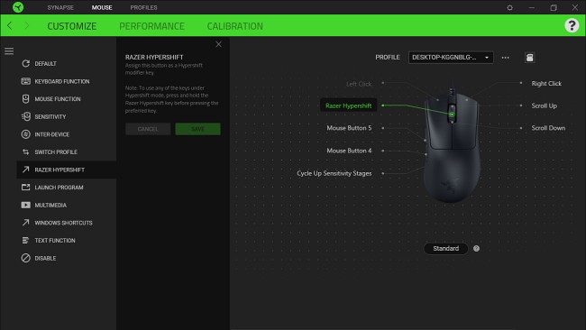
Task: Click the Launch Program icon
Action: click(x=25, y=187)
